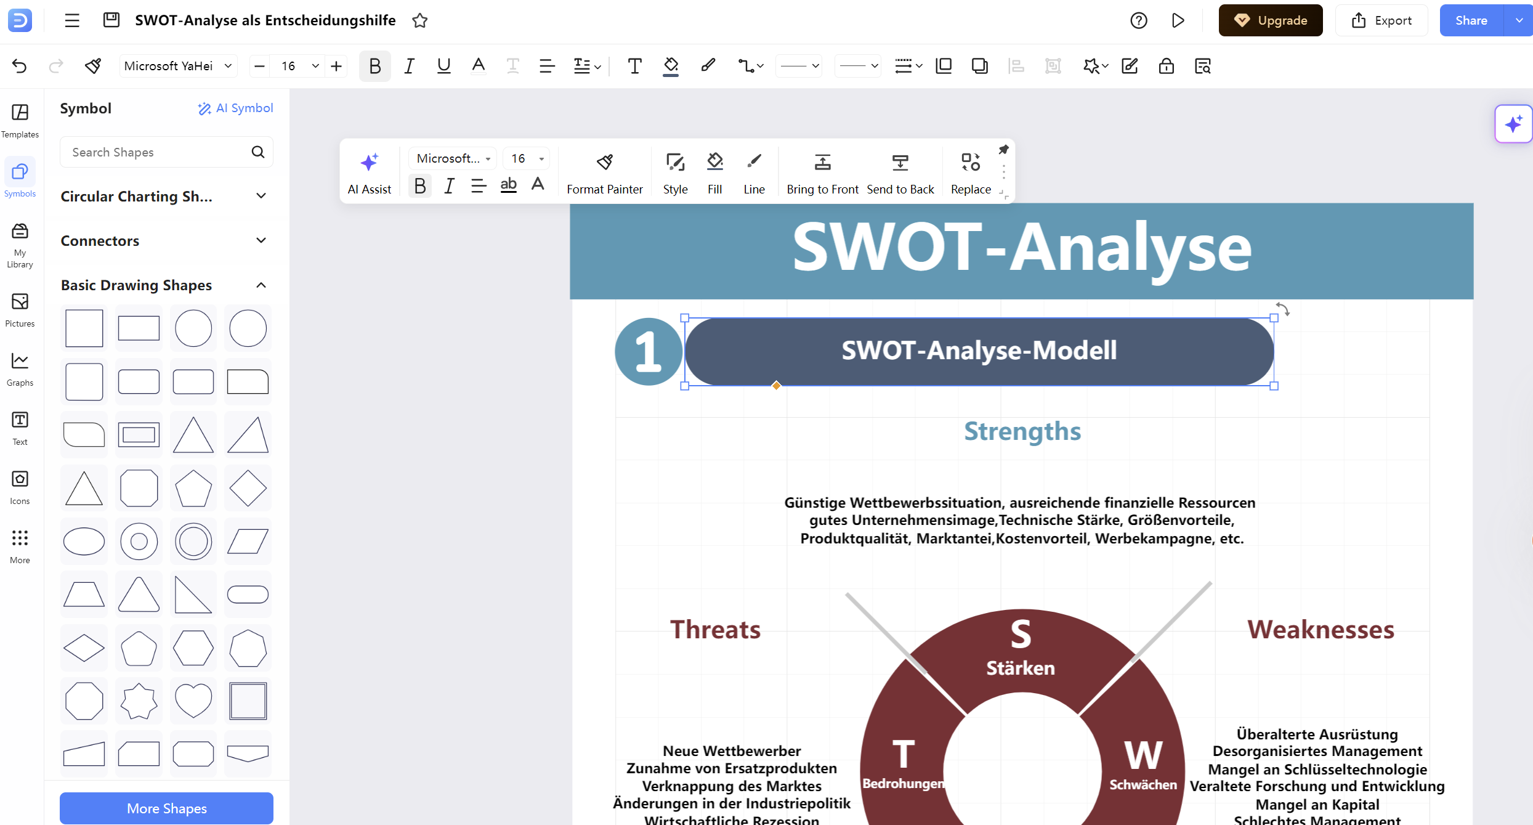Click the lock icon in toolbar

(x=1166, y=66)
